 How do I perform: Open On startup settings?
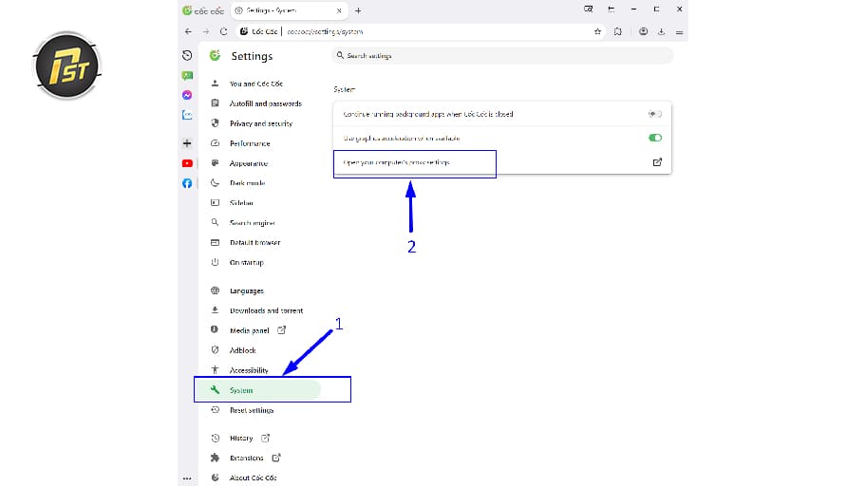[x=246, y=263]
